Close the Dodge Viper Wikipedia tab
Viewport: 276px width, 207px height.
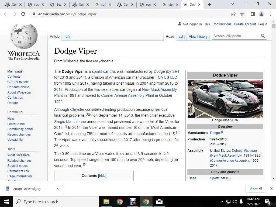pos(199,5)
